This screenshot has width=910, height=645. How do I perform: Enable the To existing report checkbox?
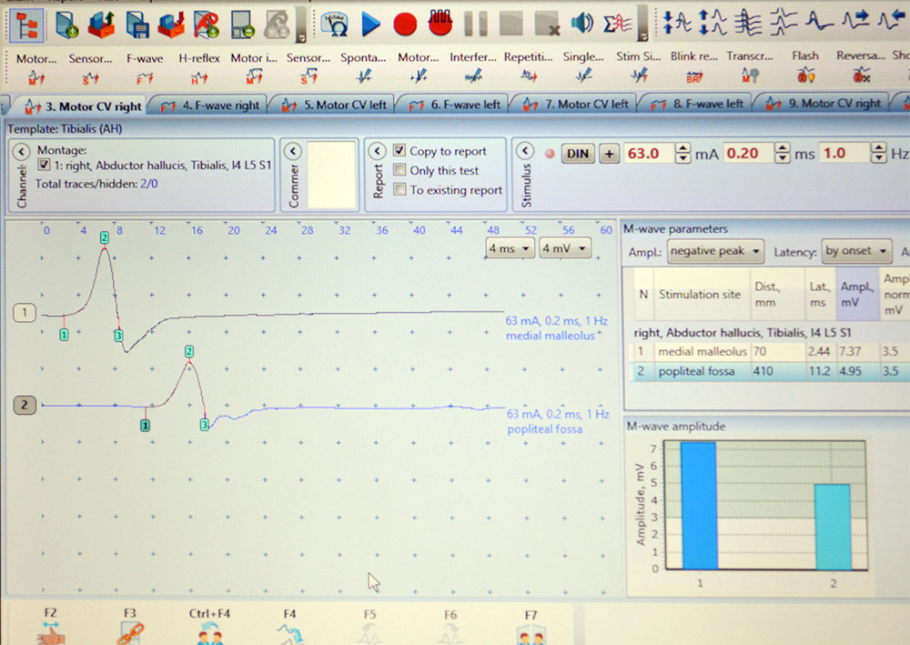(x=399, y=189)
